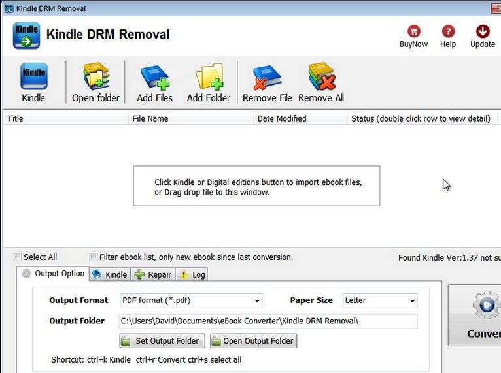Open the Log tab
This screenshot has height=373, width=501.
tap(192, 274)
